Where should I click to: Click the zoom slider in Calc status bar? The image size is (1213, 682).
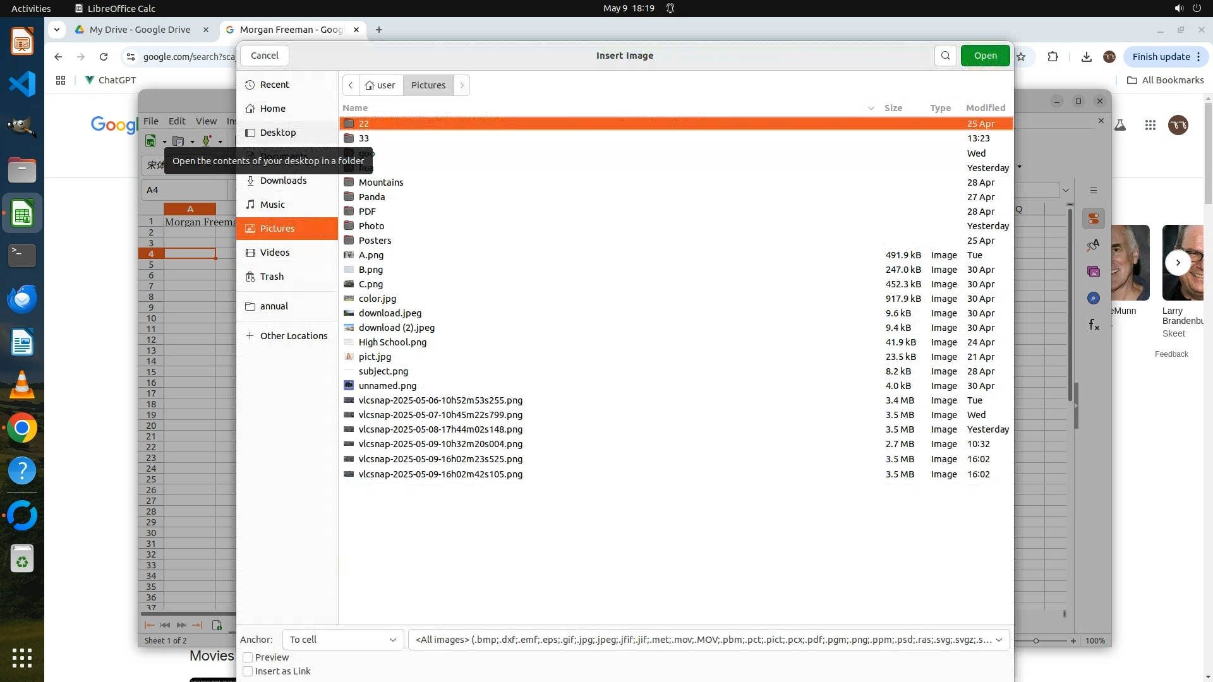pyautogui.click(x=1035, y=641)
